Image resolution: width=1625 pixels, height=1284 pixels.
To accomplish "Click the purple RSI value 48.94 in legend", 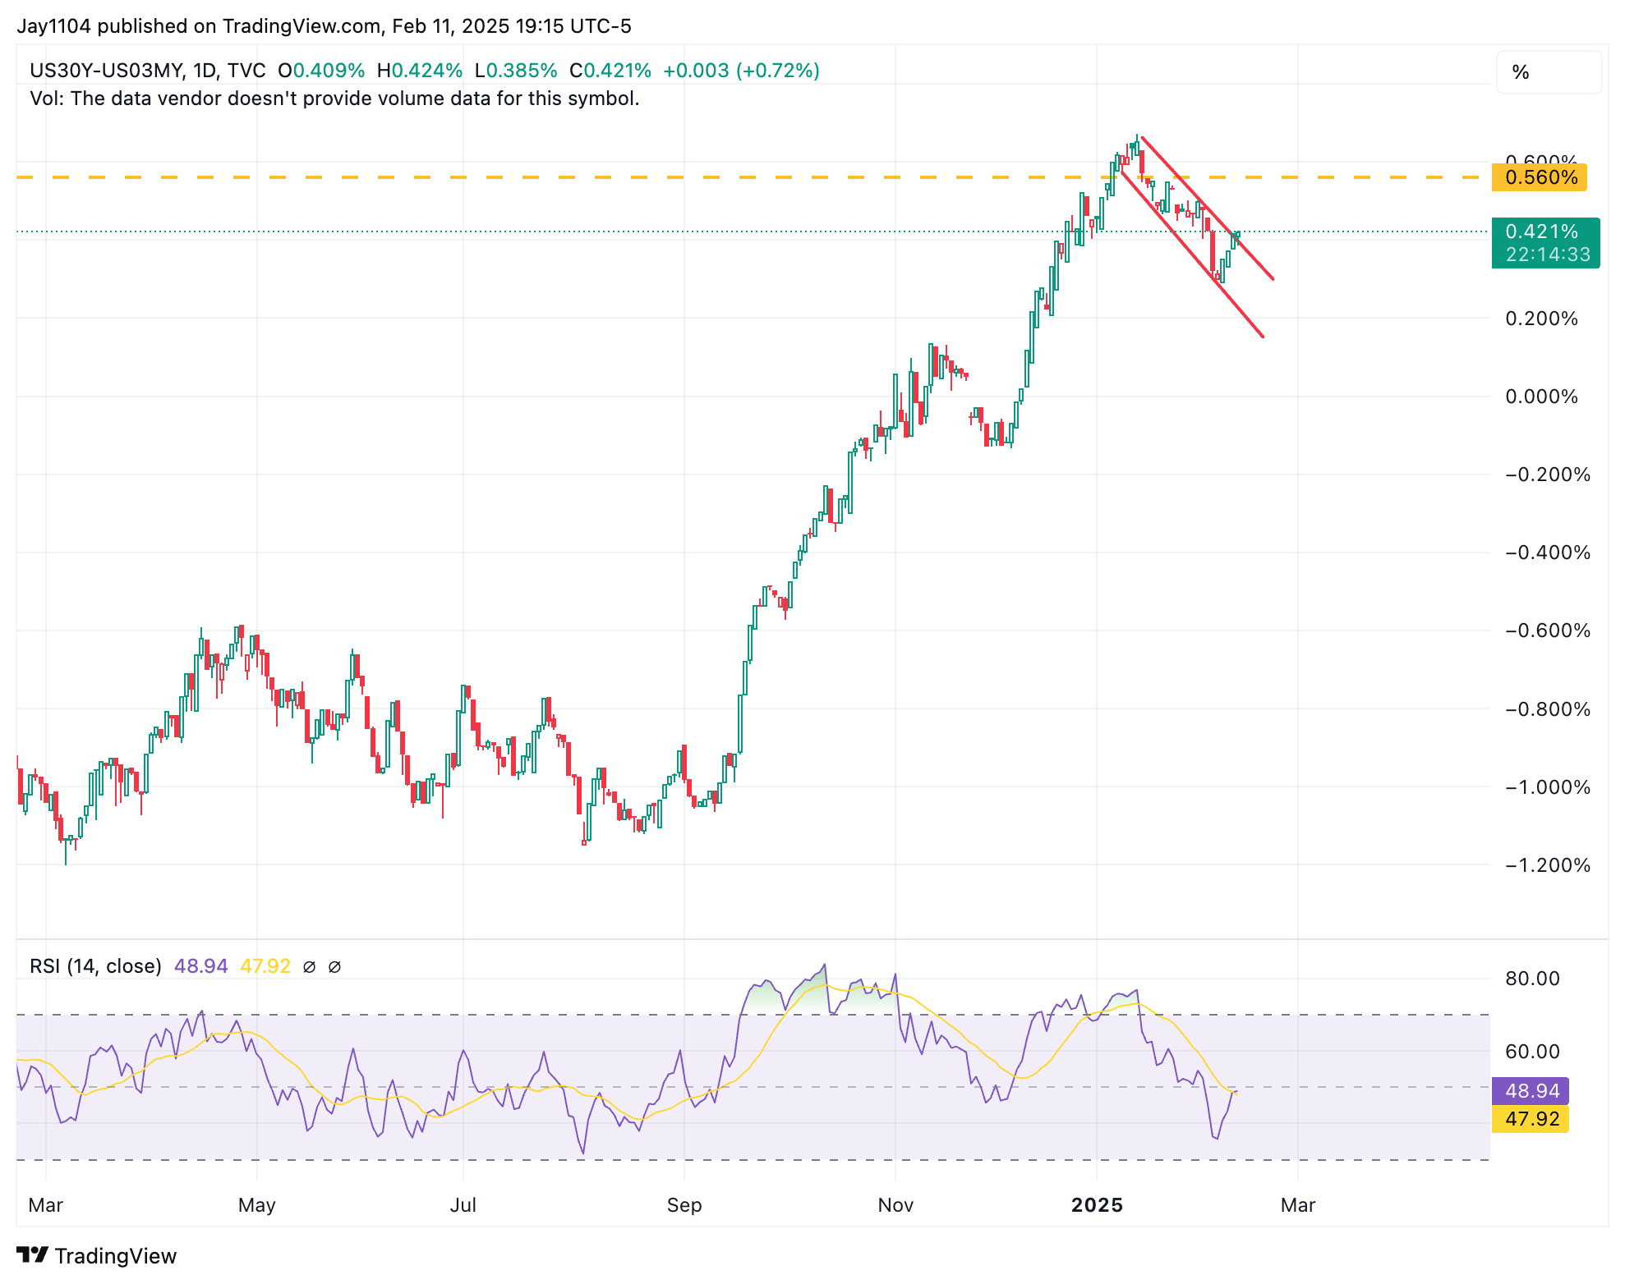I will (200, 966).
